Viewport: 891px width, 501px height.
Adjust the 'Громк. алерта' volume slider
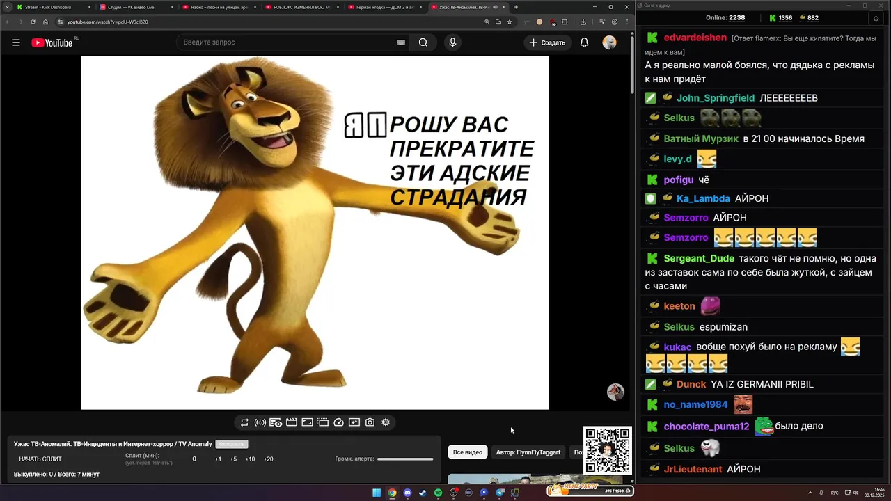(405, 459)
